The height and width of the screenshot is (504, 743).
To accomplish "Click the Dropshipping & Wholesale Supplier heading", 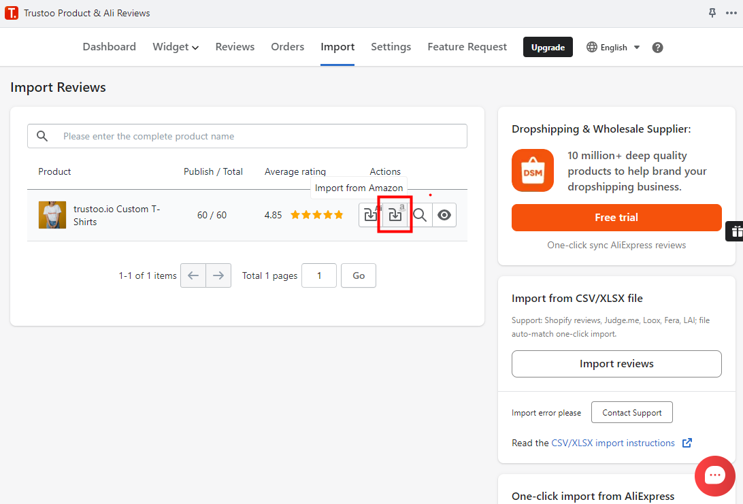I will [x=601, y=129].
